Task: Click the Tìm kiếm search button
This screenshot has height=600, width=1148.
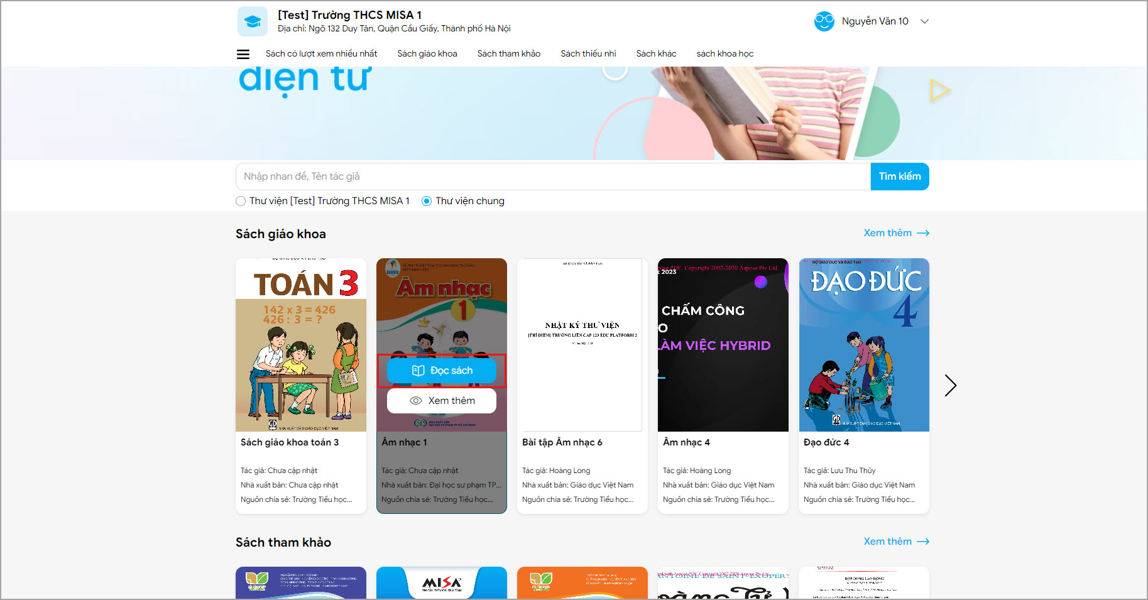Action: coord(900,177)
